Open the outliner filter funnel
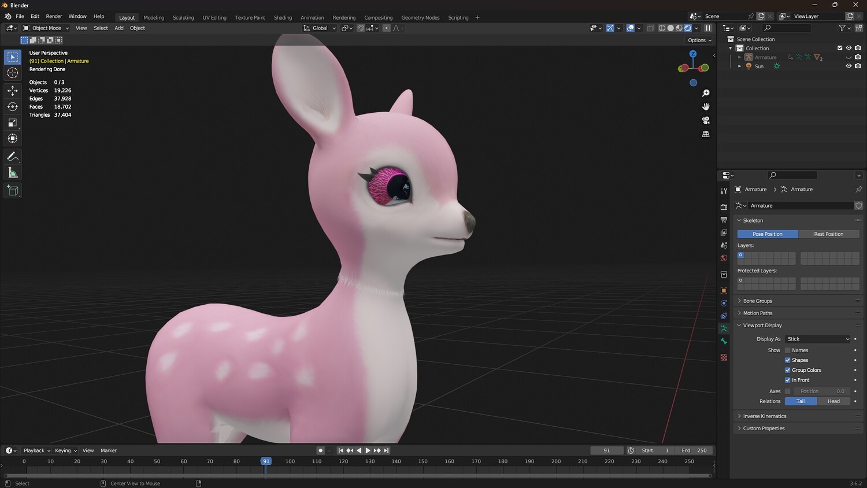Screen dimensions: 867x488 (x=842, y=28)
